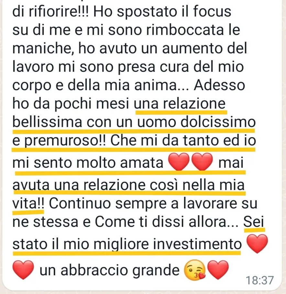Click the underlined phrase 'bellissima con un uomo dolcissimo'
This screenshot has height=294, width=286.
(x=134, y=122)
